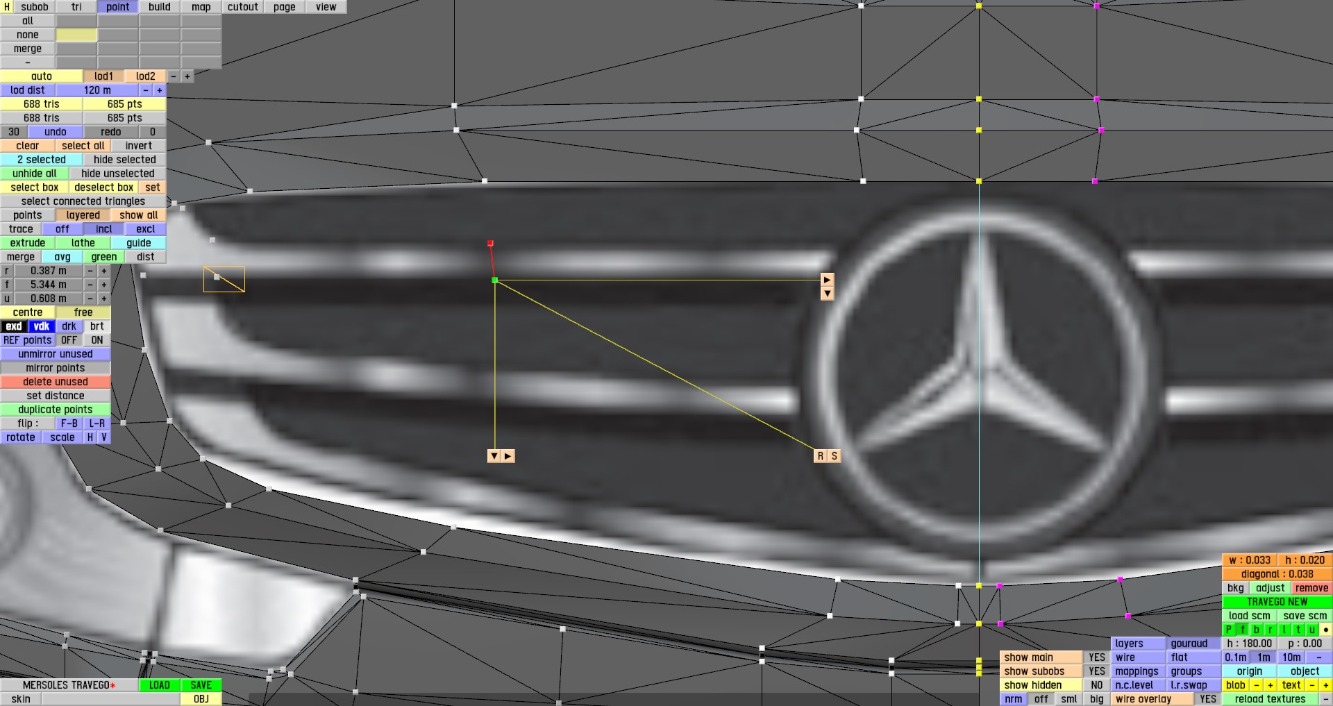The image size is (1333, 706).
Task: Click the green SAVE button
Action: tap(201, 685)
